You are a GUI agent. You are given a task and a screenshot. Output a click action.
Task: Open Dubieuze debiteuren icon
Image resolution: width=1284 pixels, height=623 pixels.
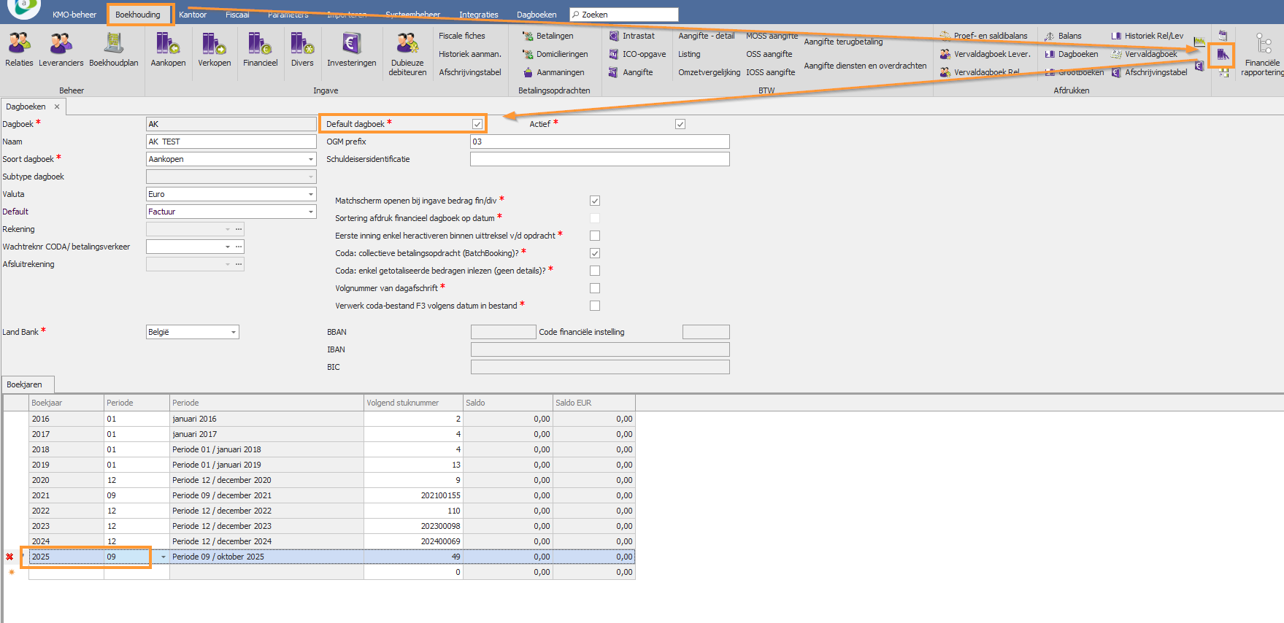click(407, 45)
